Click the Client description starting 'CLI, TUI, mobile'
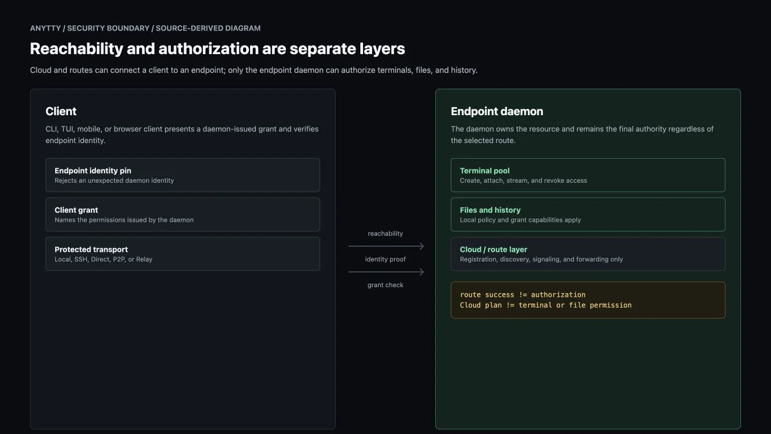The height and width of the screenshot is (434, 771). pyautogui.click(x=182, y=134)
